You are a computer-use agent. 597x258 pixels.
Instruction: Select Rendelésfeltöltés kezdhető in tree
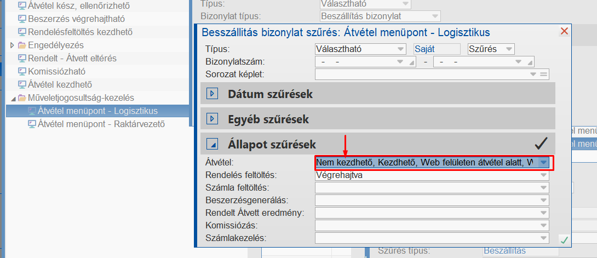click(80, 32)
